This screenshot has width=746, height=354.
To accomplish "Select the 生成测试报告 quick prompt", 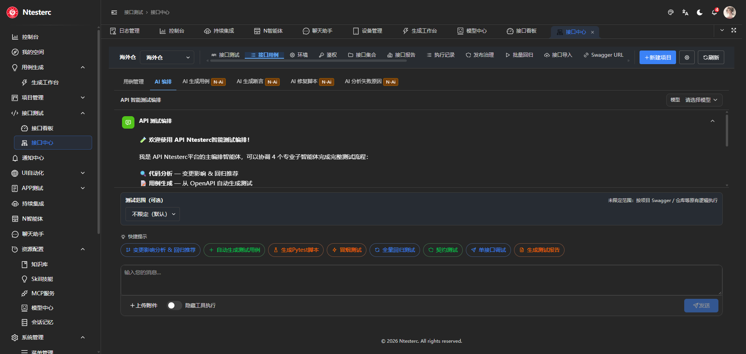I will click(539, 250).
